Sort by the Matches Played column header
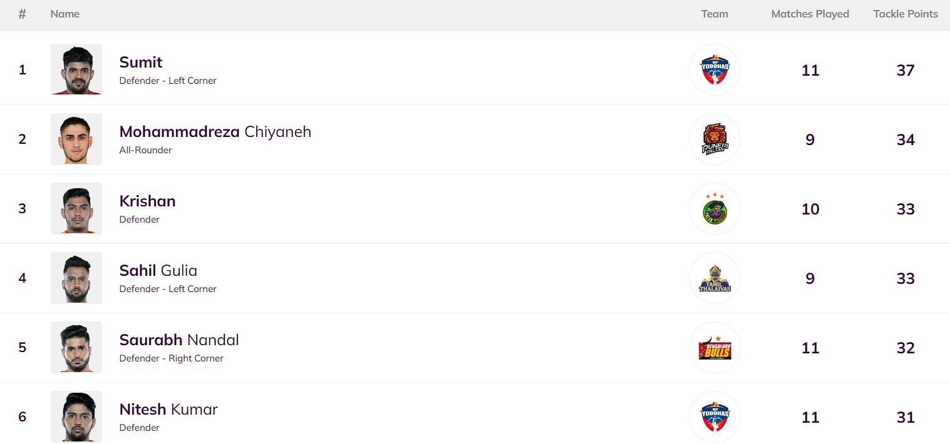 point(810,14)
